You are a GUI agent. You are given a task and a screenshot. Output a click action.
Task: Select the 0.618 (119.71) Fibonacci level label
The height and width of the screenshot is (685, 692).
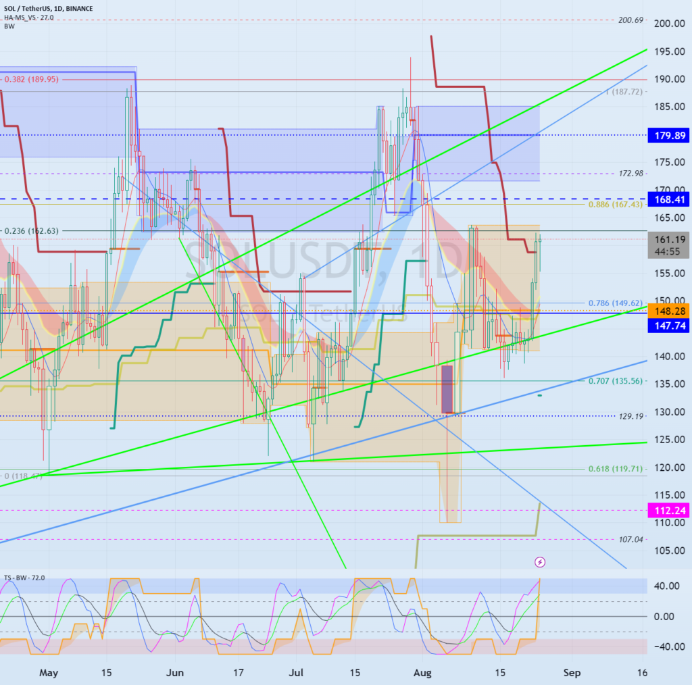616,468
